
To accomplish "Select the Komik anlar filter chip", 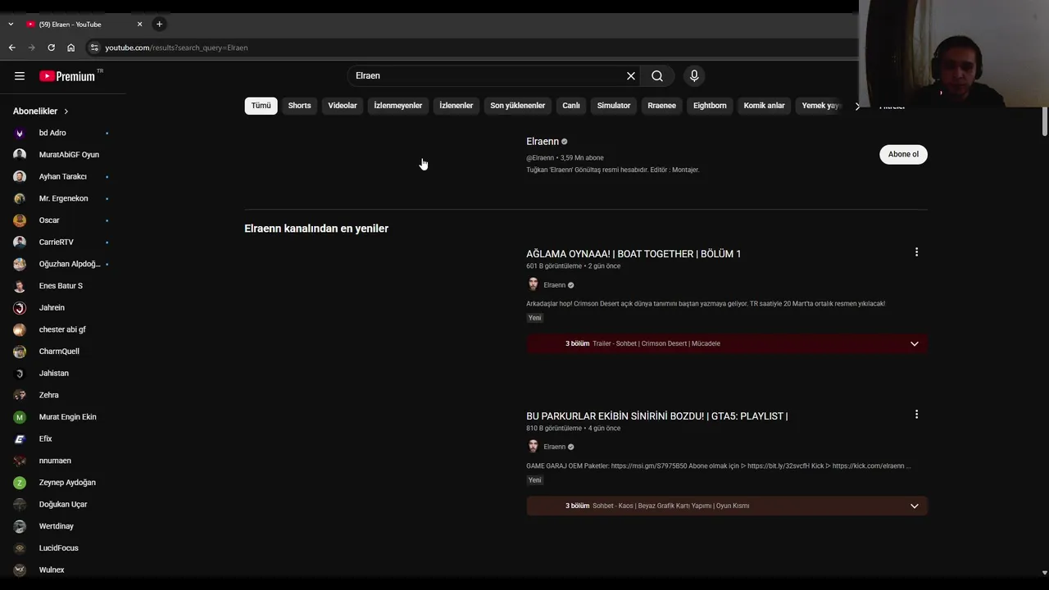I will click(764, 106).
